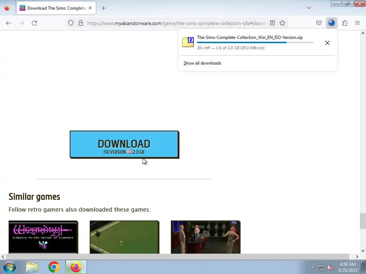Open the muted volume tray icon
This screenshot has height=274, width=366.
coord(330,268)
